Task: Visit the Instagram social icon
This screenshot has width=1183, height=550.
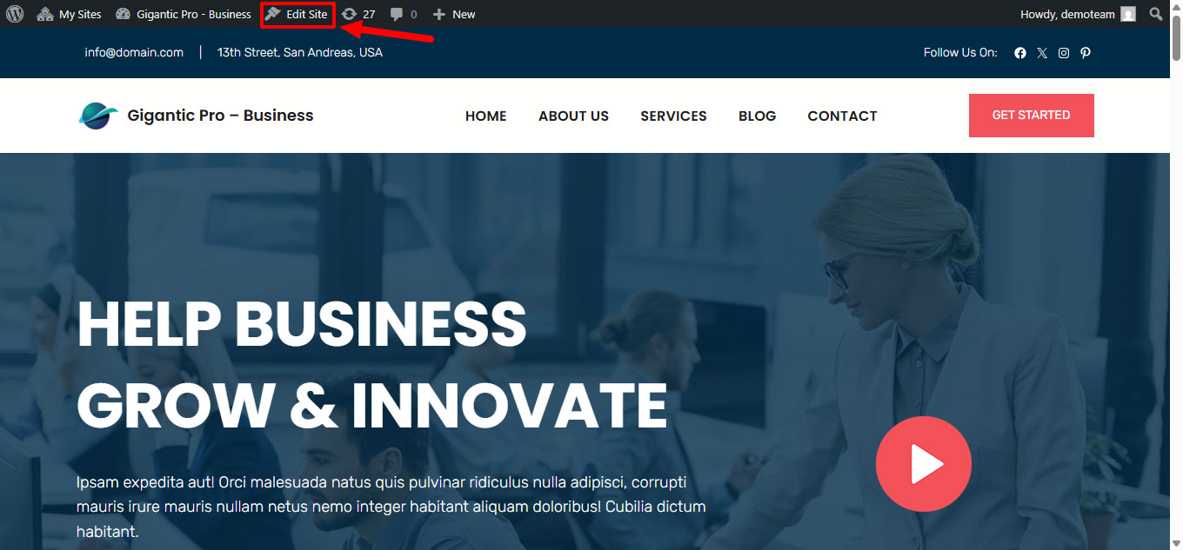Action: pos(1064,53)
